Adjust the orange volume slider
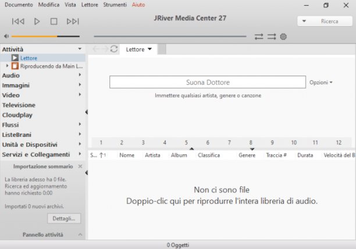Image resolution: width=356 pixels, height=249 pixels. click(x=45, y=36)
